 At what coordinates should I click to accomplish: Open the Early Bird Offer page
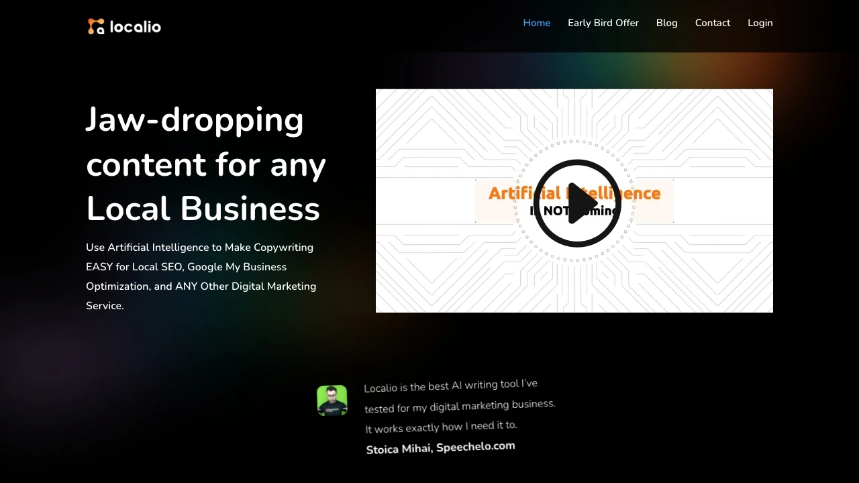point(603,23)
